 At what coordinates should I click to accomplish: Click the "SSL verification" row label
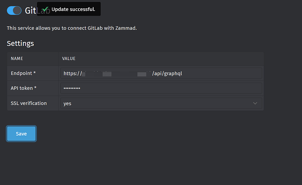(x=28, y=103)
